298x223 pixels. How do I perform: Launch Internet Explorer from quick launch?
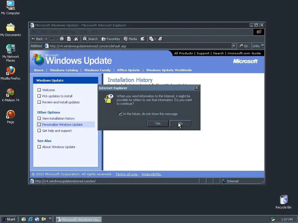pos(30,219)
